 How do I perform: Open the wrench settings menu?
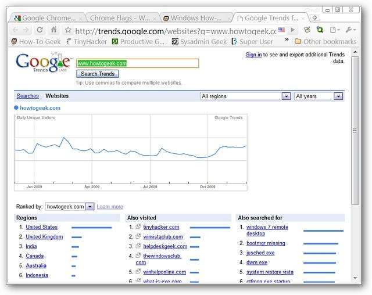coord(350,30)
